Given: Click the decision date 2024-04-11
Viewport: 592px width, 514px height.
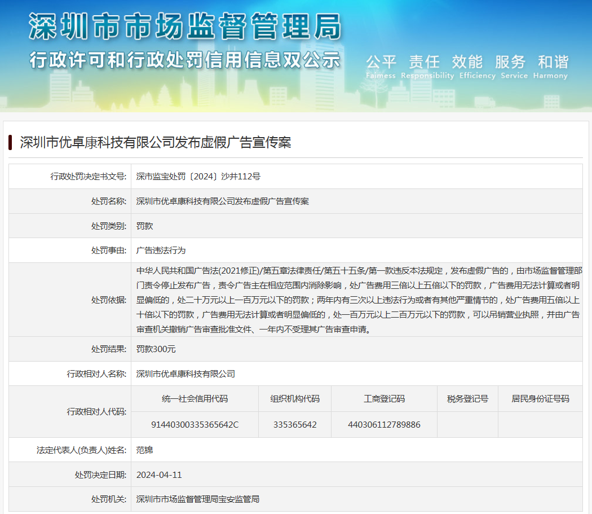Looking at the screenshot, I should click(x=159, y=475).
